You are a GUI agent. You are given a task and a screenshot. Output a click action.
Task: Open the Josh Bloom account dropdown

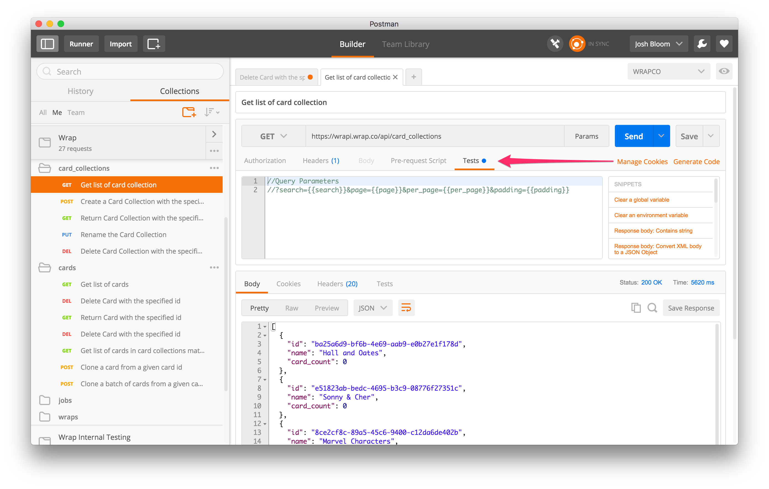[x=659, y=44]
